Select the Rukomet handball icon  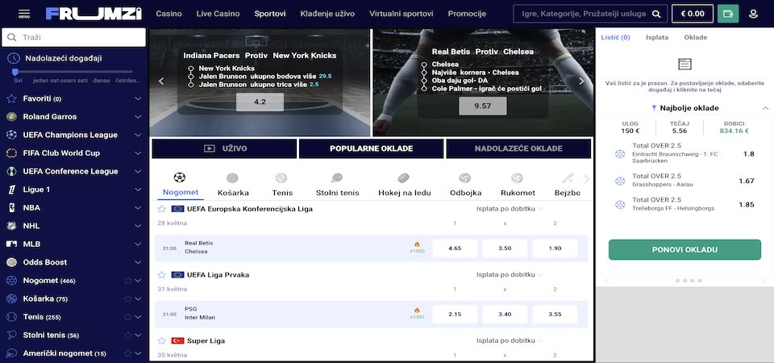pyautogui.click(x=517, y=177)
